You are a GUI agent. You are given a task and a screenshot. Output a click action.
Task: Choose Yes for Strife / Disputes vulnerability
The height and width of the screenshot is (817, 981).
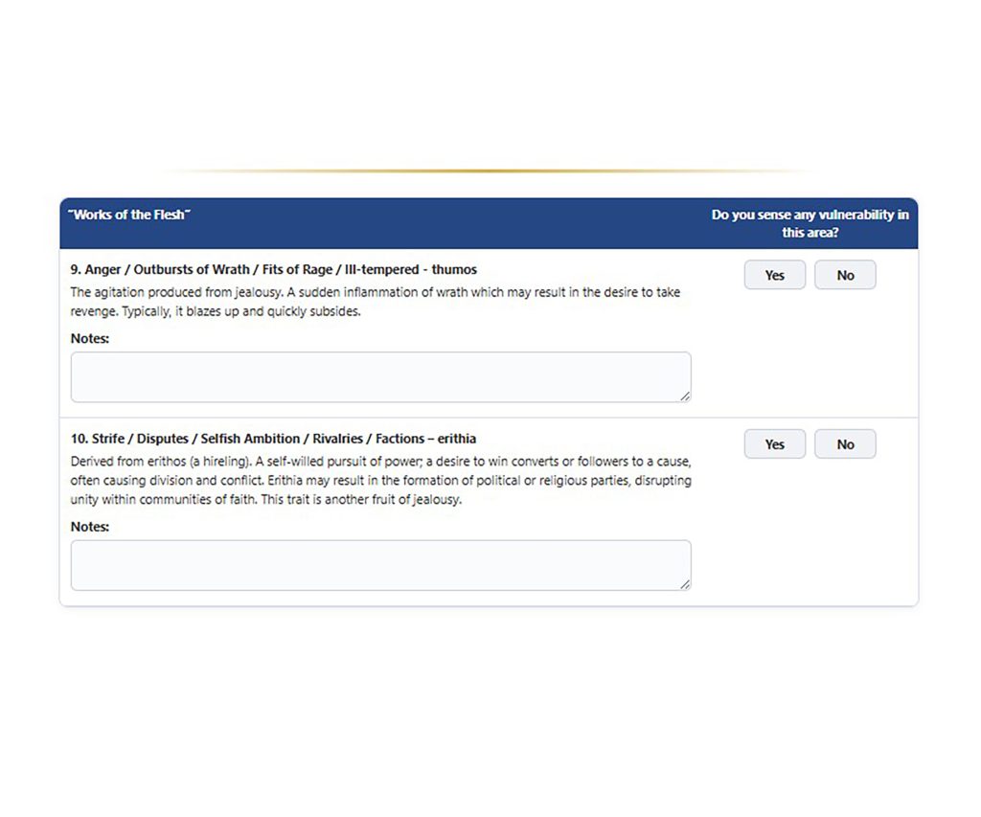(774, 444)
